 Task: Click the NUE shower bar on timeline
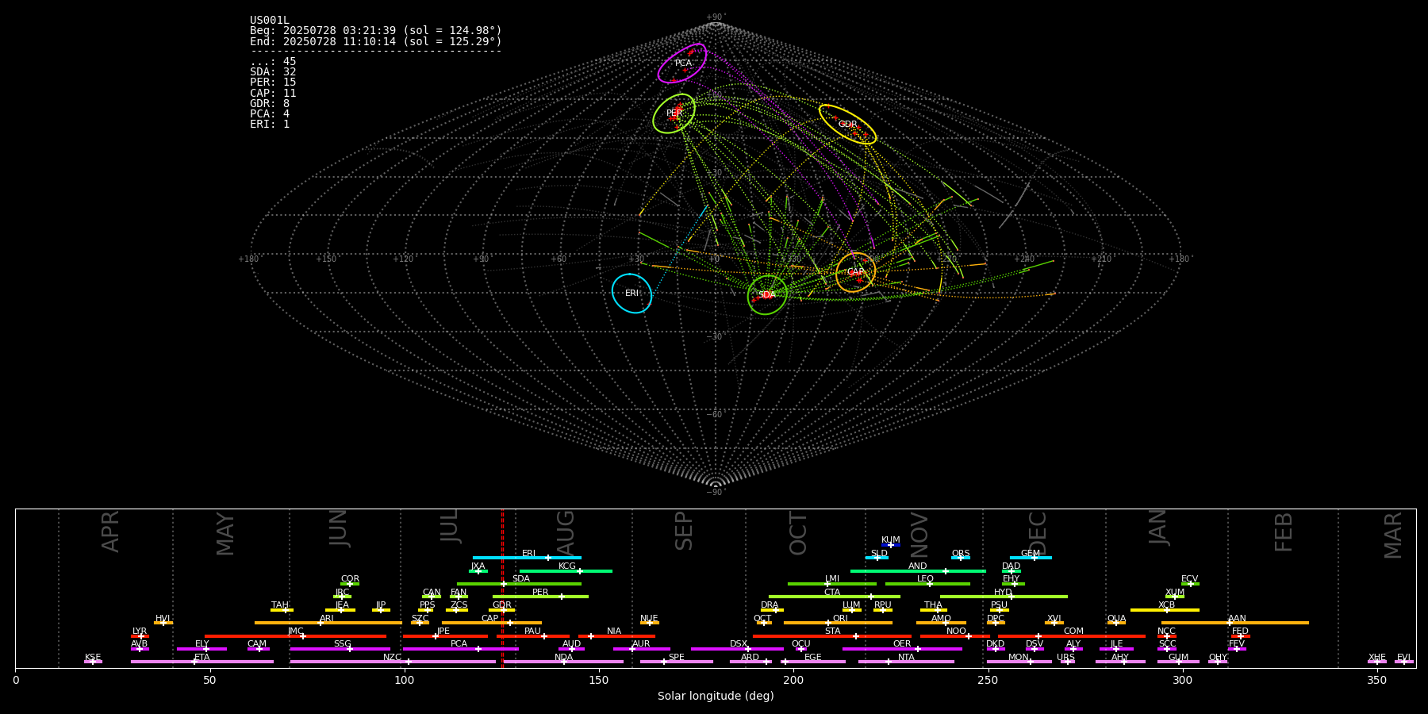point(649,623)
